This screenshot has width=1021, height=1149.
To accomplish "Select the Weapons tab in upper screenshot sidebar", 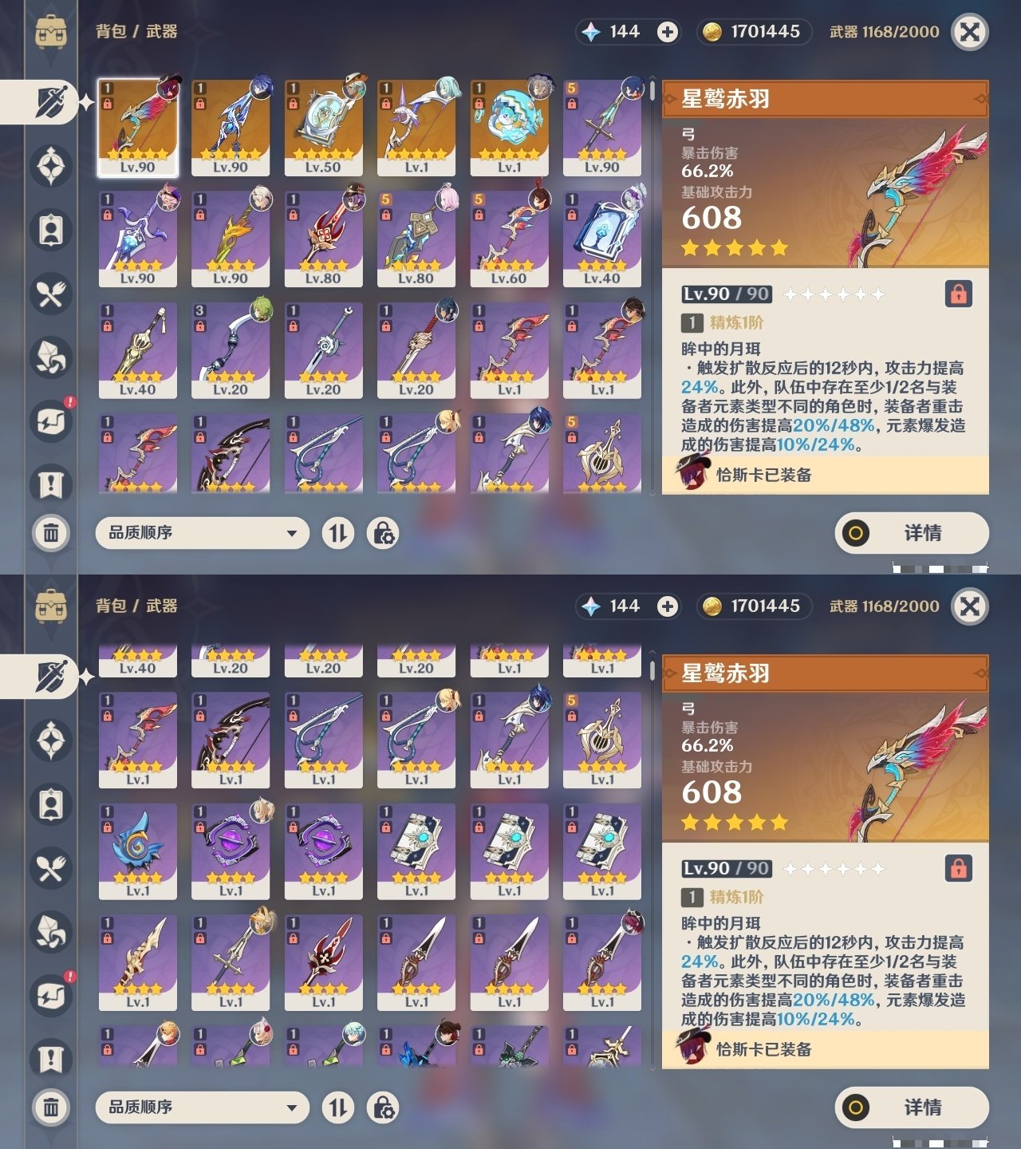I will click(x=51, y=102).
